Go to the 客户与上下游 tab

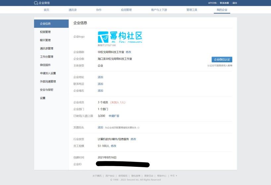[159, 10]
